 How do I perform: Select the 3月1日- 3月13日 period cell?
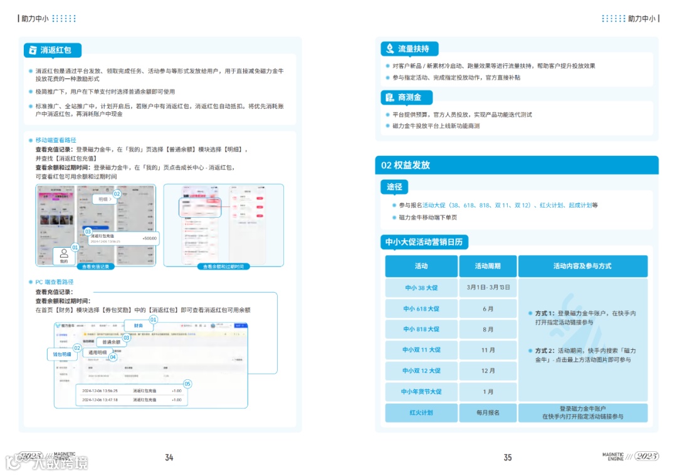[488, 287]
